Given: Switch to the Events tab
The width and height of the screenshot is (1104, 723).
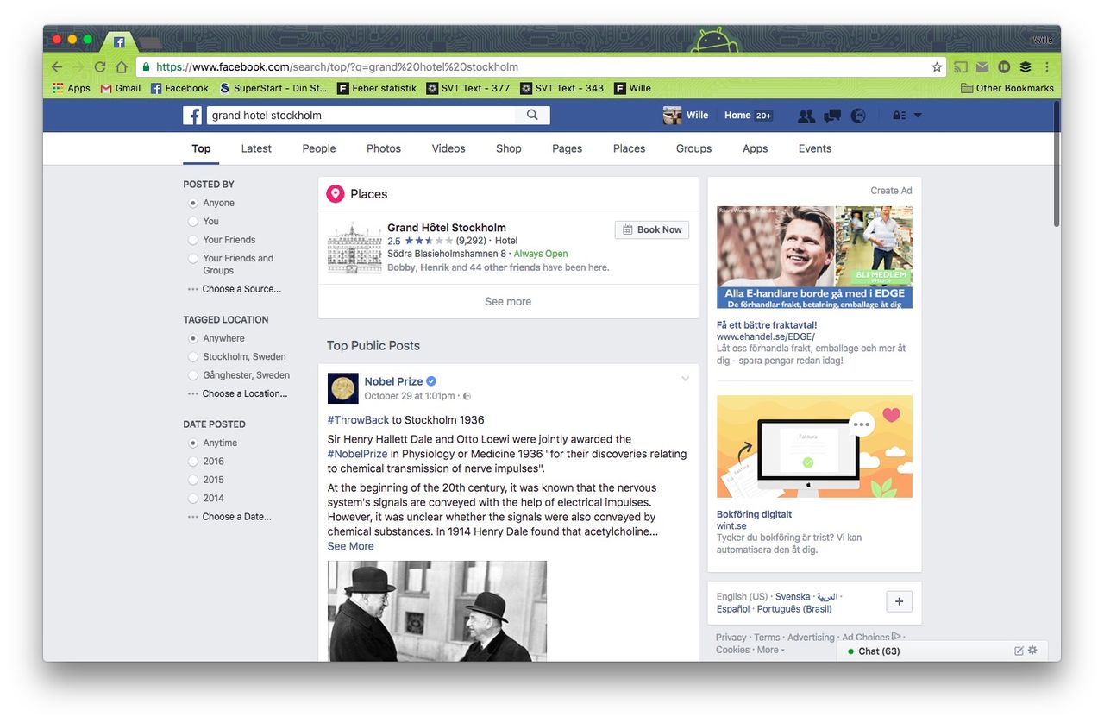Looking at the screenshot, I should (x=815, y=148).
